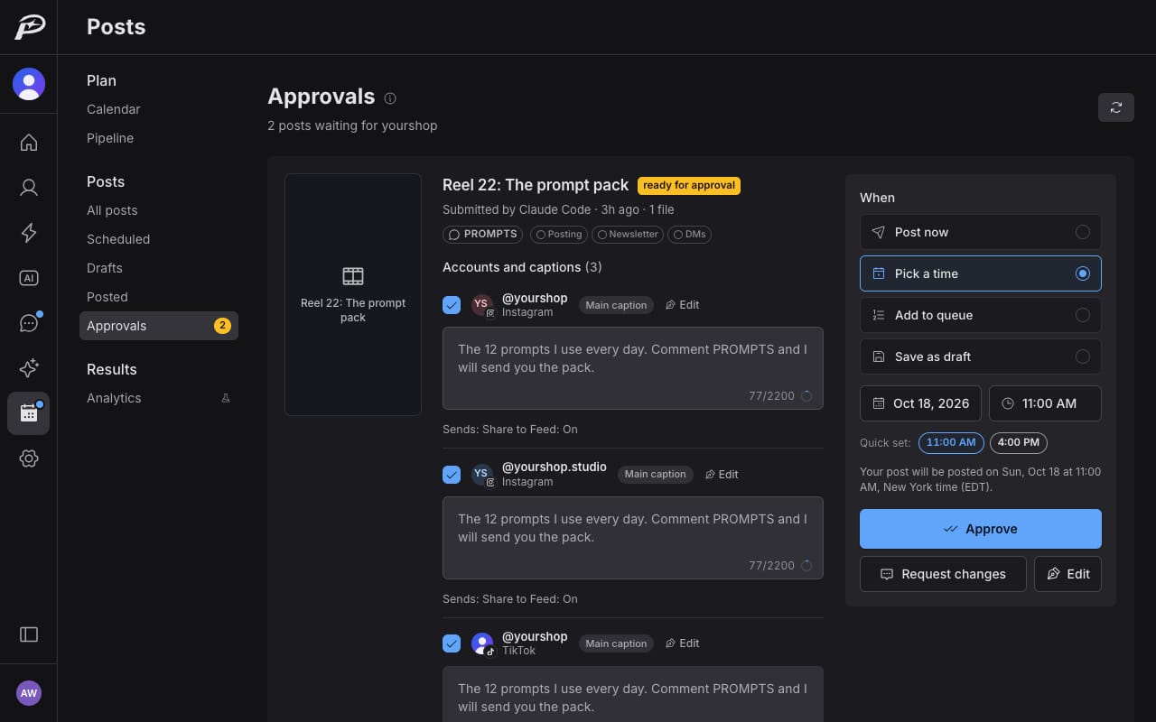Uncheck the @yourshop Instagram account checkbox
1156x722 pixels.
452,305
